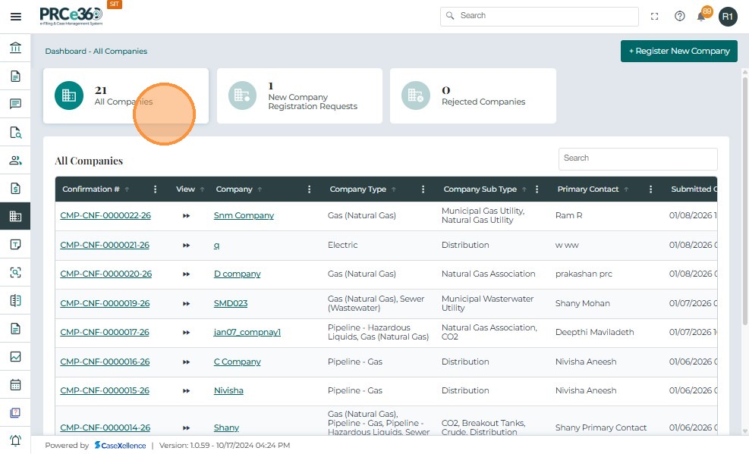Select the All Companies summary card
749x454 pixels.
pyautogui.click(x=125, y=95)
